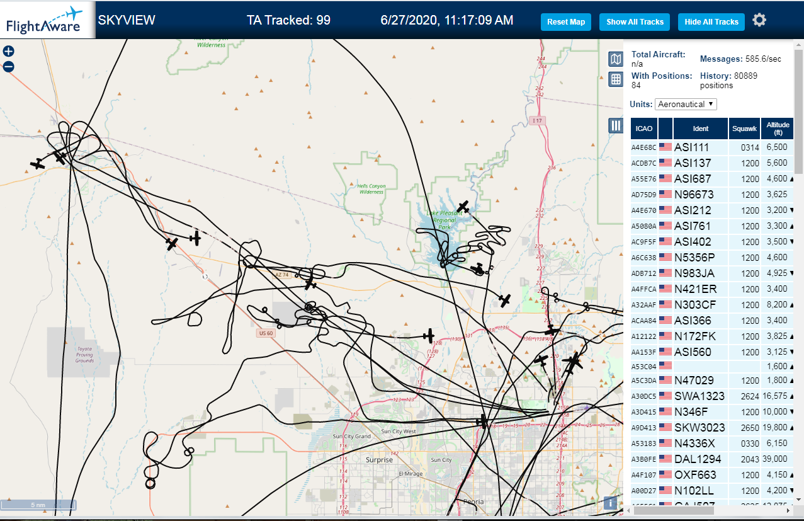Select the ASI366 aircraft row
The image size is (804, 521).
[x=713, y=321]
